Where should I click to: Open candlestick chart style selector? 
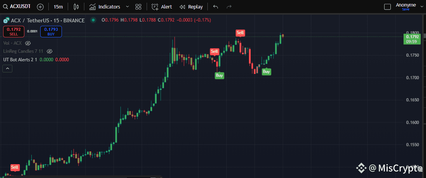76,7
